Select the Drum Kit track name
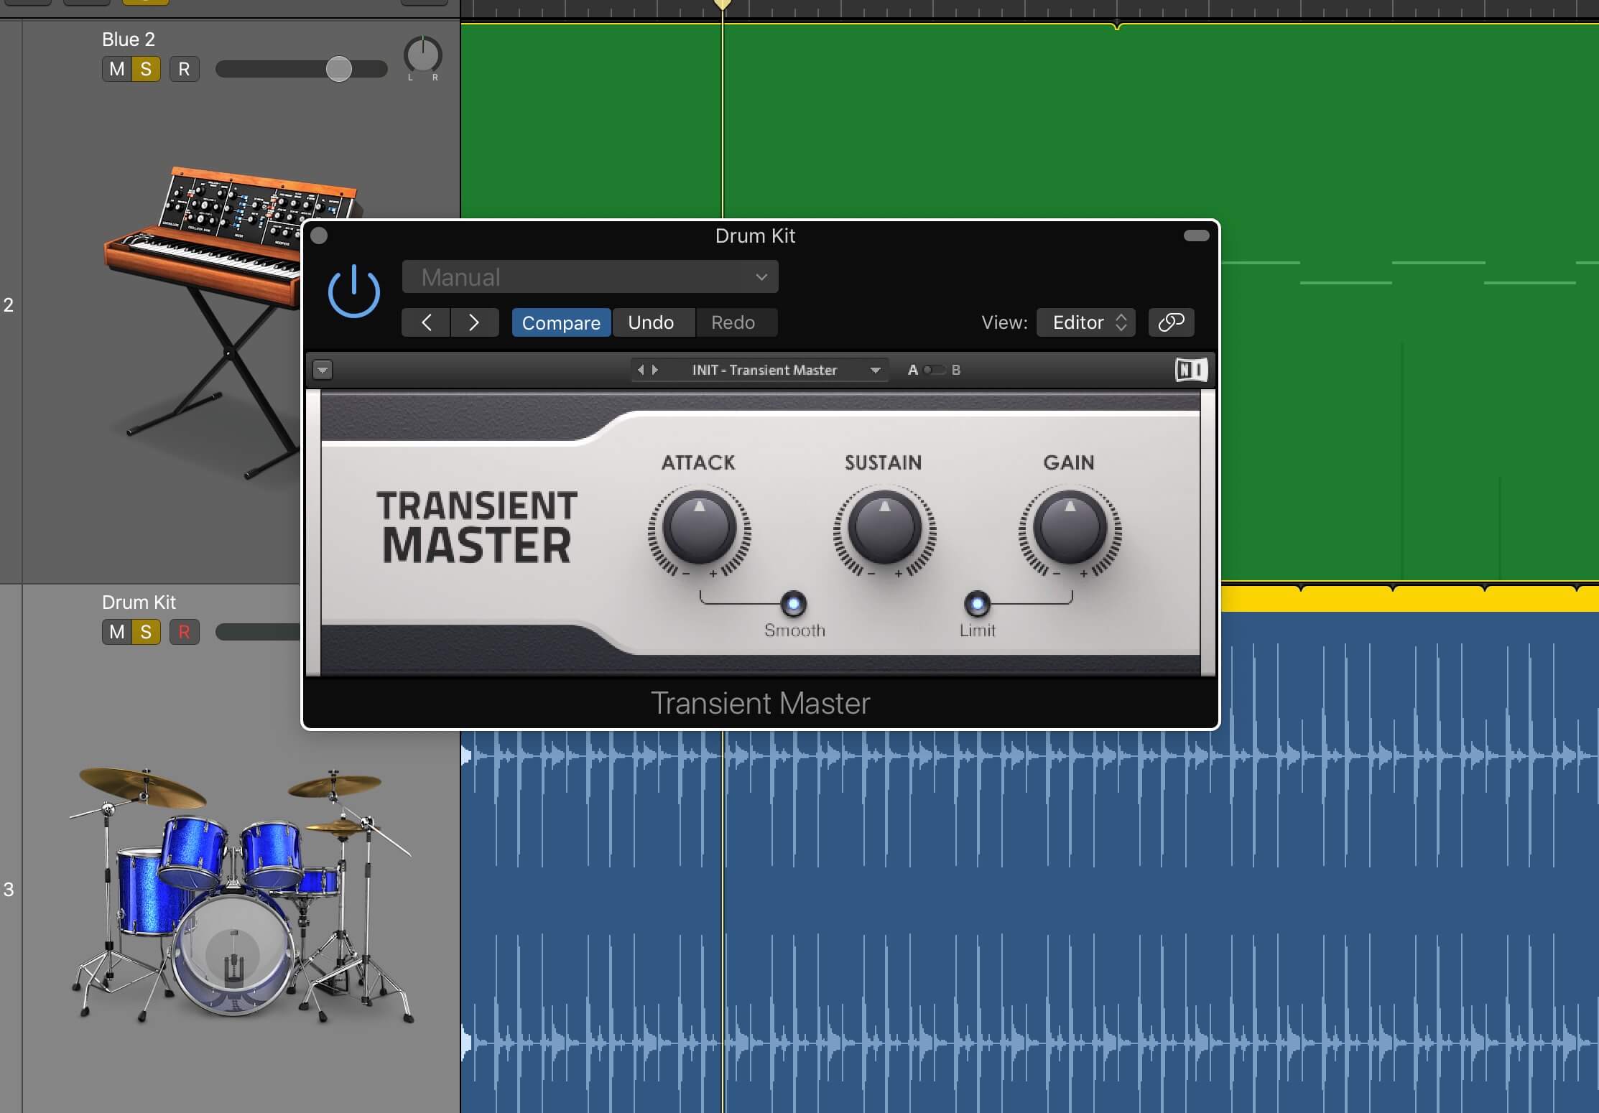The width and height of the screenshot is (1599, 1113). click(x=139, y=602)
